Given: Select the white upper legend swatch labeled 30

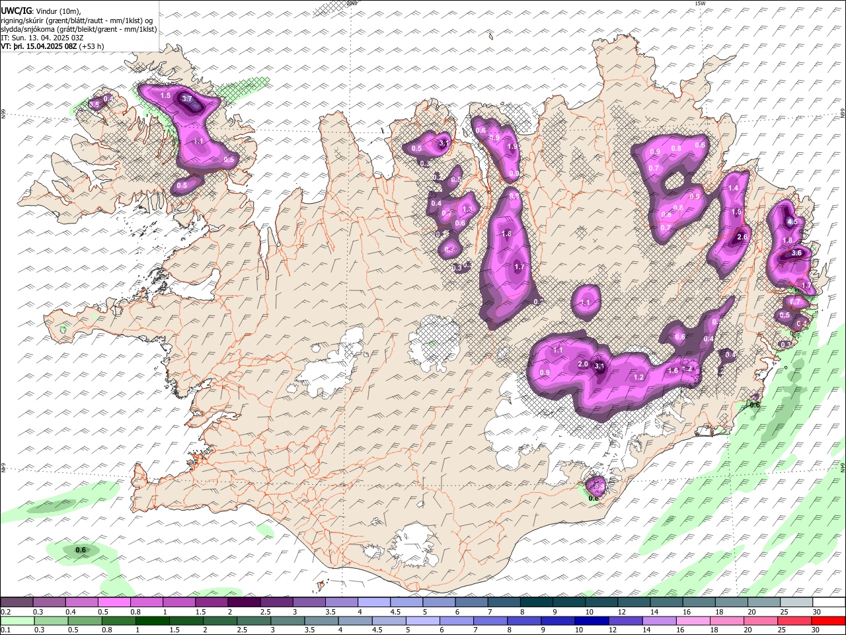Looking at the screenshot, I should click(827, 602).
